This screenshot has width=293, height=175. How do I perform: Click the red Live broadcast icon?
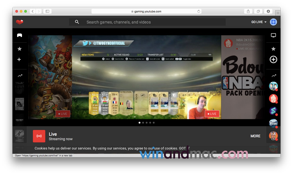[x=39, y=136]
